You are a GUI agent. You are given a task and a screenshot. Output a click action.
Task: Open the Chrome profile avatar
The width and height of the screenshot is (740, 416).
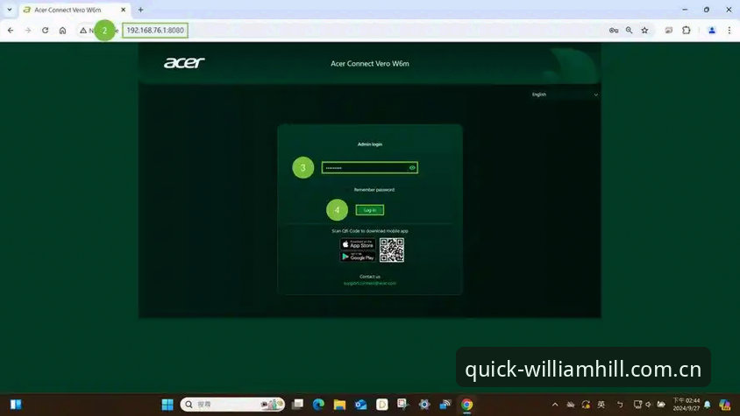click(712, 30)
